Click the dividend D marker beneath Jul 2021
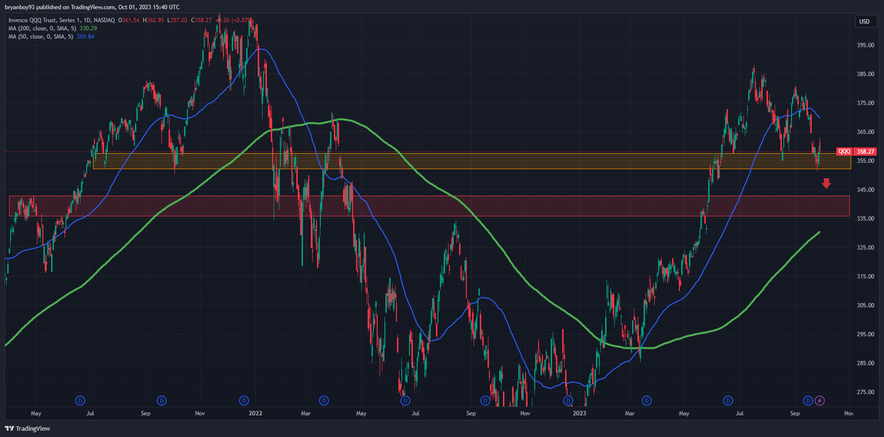884x437 pixels. click(x=80, y=400)
